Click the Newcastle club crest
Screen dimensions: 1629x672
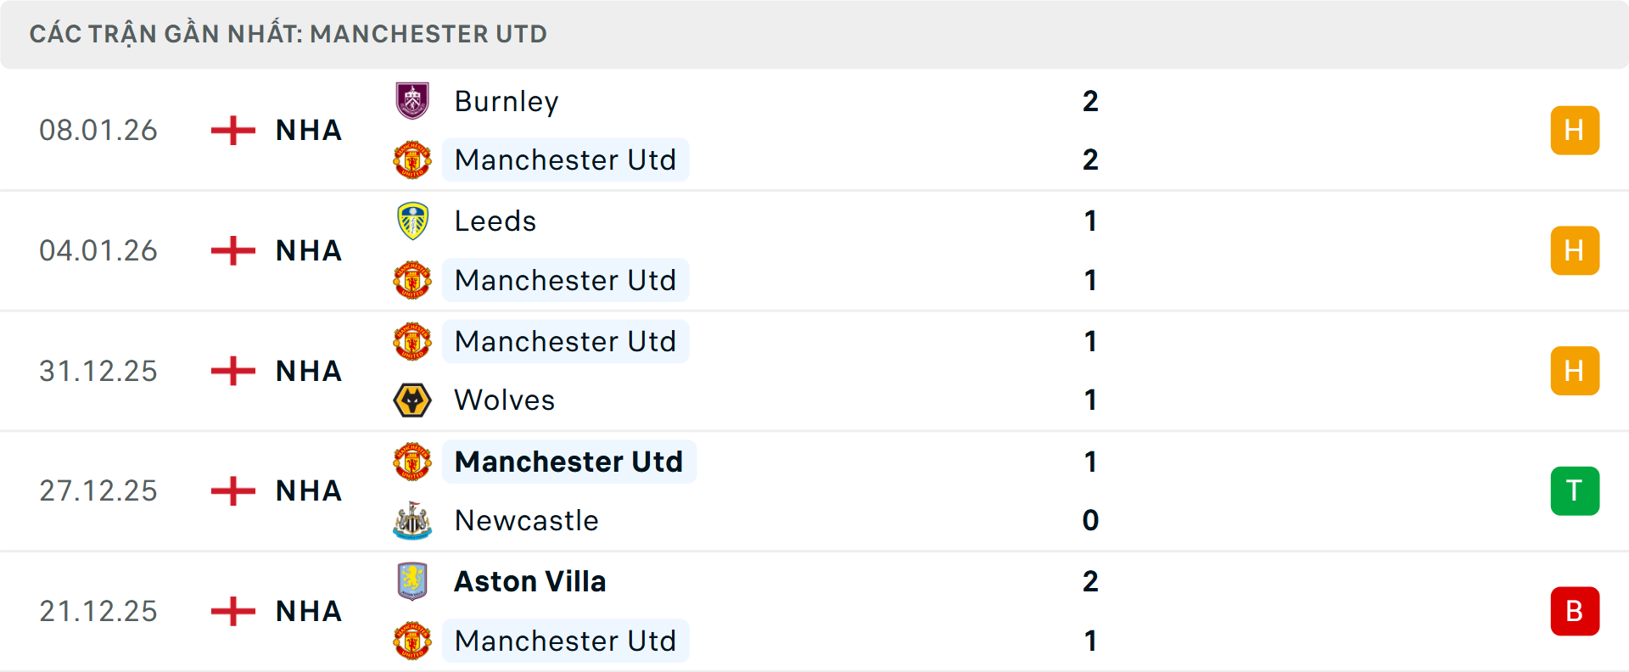tap(412, 520)
